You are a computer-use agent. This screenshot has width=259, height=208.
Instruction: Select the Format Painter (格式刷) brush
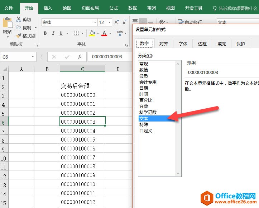[x=19, y=36]
